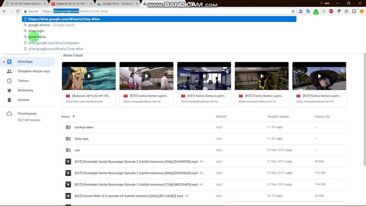Click the Dibagikan dengan saya people icon

[9, 71]
